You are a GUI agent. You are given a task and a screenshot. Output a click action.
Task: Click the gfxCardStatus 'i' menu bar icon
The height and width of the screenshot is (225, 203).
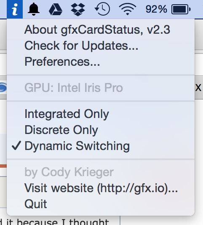point(15,9)
